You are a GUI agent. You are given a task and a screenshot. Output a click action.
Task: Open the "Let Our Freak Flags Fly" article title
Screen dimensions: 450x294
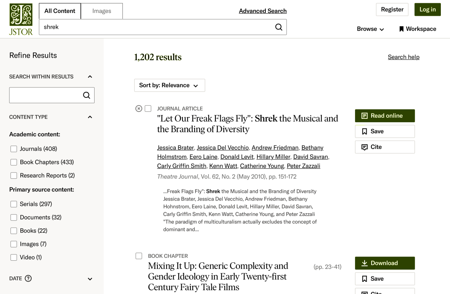247,124
